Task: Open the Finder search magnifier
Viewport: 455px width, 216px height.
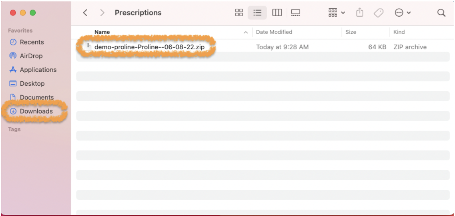Action: tap(441, 13)
